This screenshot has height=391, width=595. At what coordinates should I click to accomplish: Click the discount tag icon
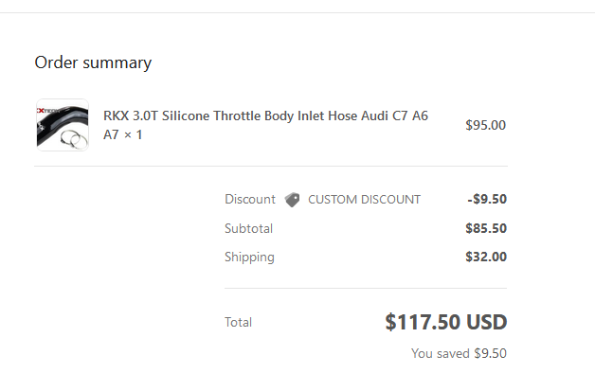292,200
